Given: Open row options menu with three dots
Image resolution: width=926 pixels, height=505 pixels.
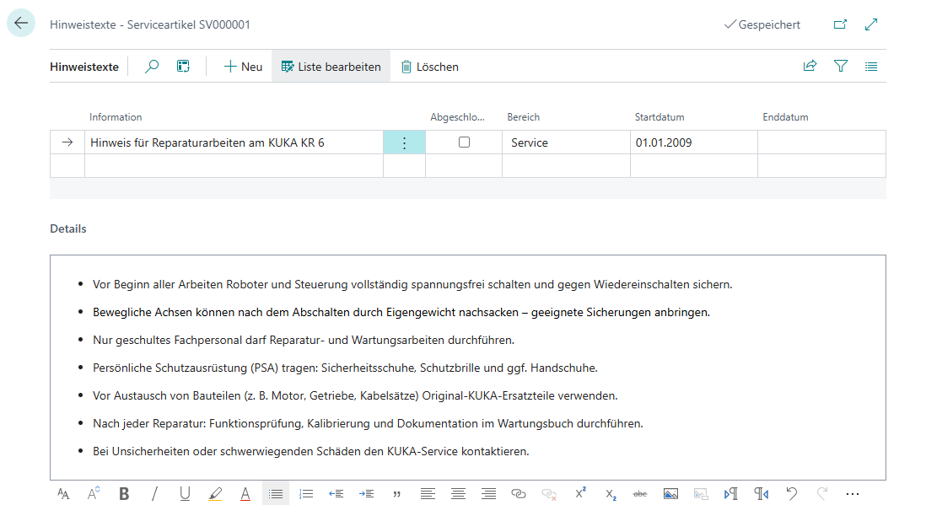Looking at the screenshot, I should pos(404,142).
